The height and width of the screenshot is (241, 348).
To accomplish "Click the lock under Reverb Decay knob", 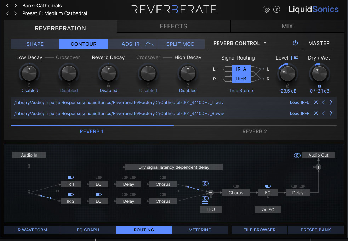I will point(108,85).
